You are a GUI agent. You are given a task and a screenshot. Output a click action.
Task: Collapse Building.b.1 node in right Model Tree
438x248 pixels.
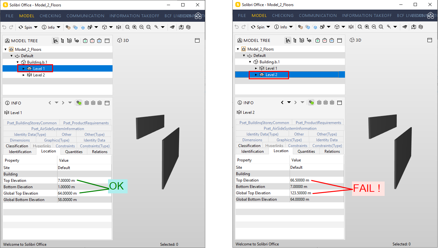click(250, 62)
